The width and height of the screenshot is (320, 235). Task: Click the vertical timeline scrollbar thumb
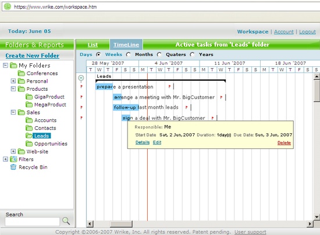point(317,90)
